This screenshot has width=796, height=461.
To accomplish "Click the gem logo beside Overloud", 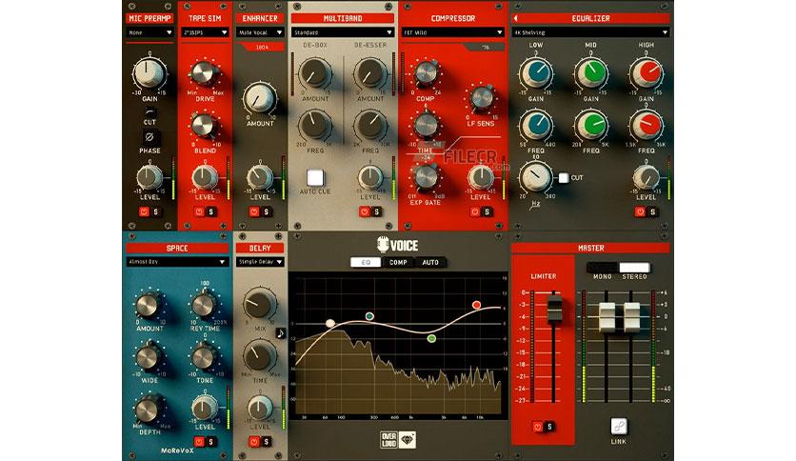I will (x=408, y=440).
